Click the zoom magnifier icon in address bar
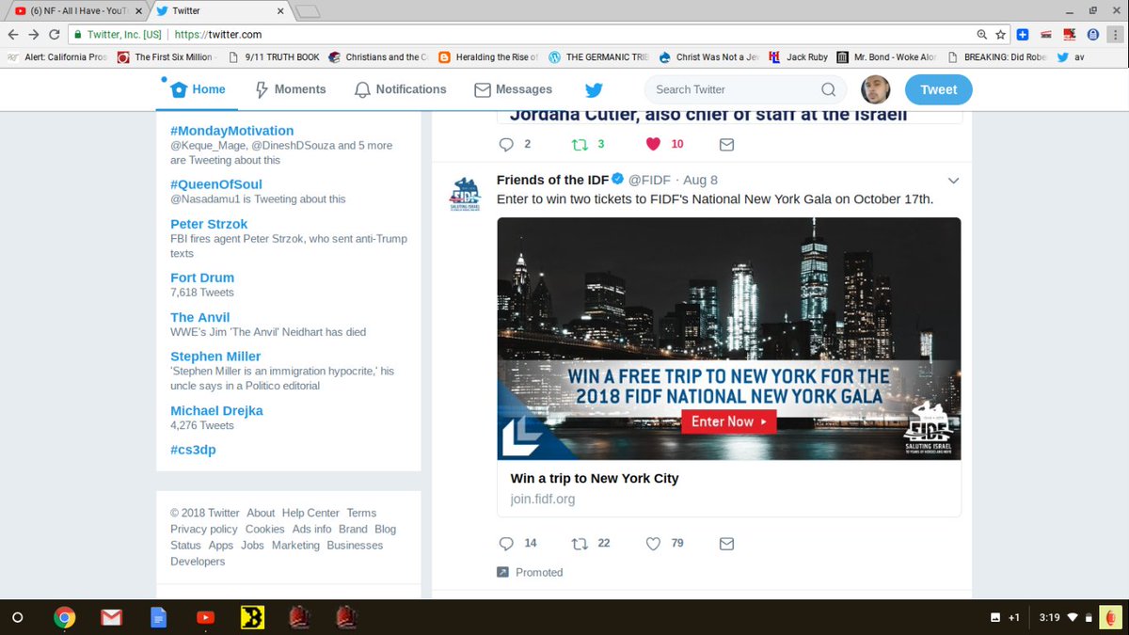This screenshot has width=1129, height=635. 981,34
